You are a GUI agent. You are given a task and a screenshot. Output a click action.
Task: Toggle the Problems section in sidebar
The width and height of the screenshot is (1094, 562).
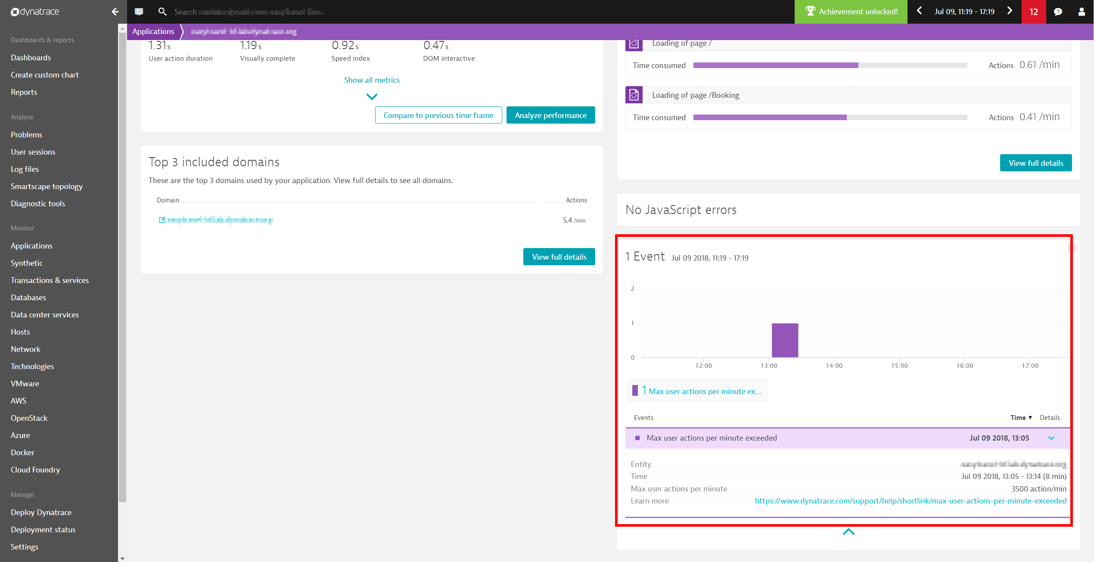[26, 135]
